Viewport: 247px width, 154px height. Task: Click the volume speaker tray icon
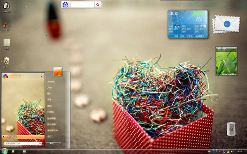[x=232, y=151]
